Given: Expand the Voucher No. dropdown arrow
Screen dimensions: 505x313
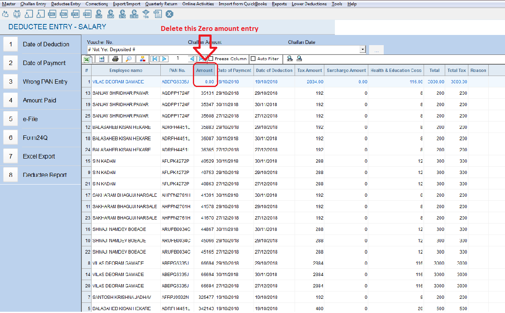Looking at the screenshot, I should tap(363, 49).
